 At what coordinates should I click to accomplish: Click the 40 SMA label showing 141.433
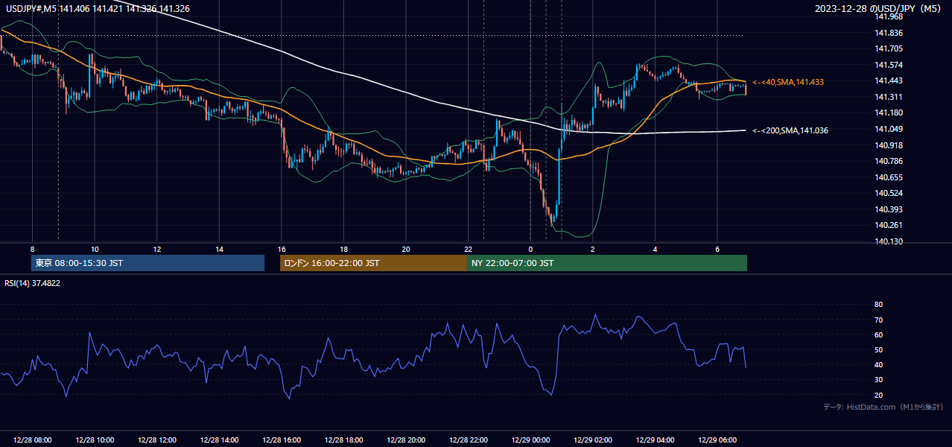pos(788,82)
